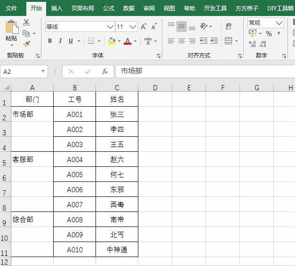Viewport: 295px width, 266px height.
Task: Switch to the 插入 tab
Action: coord(56,8)
